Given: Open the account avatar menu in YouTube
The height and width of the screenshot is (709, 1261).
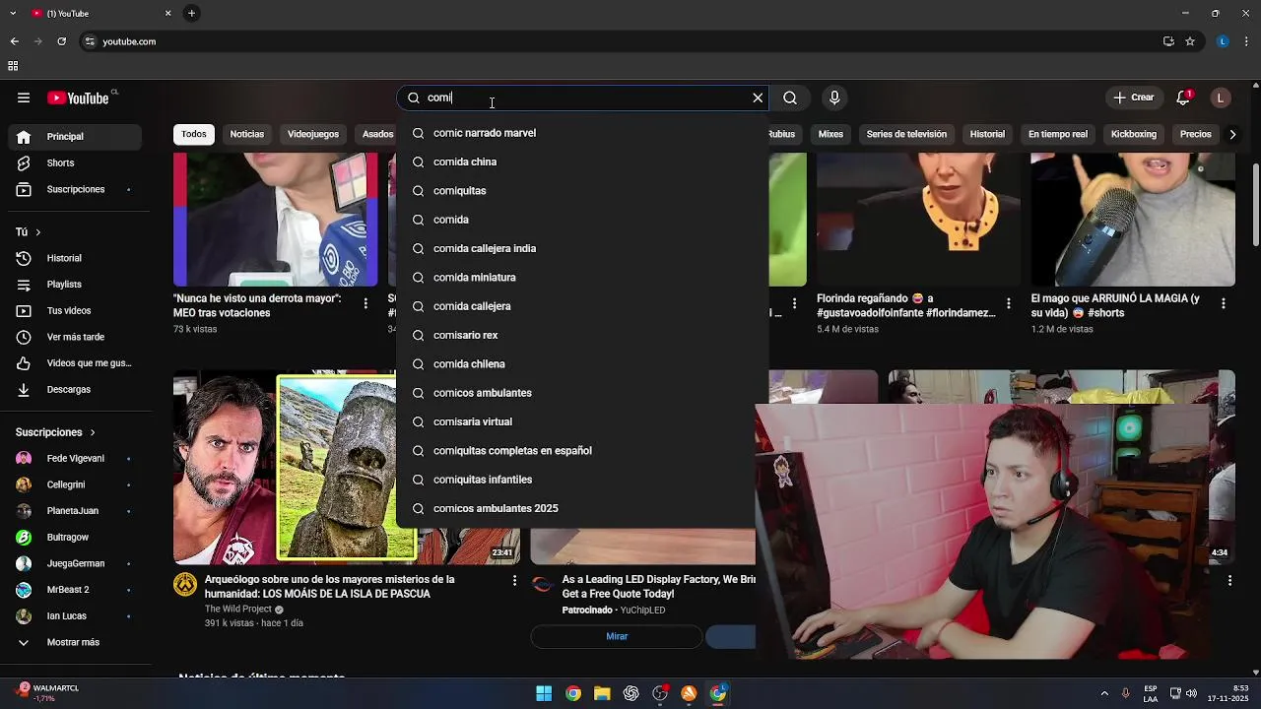Looking at the screenshot, I should (1221, 97).
